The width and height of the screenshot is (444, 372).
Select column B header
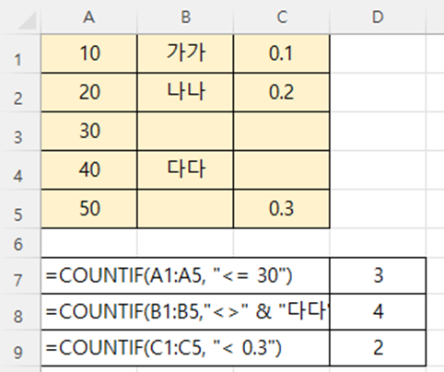185,17
